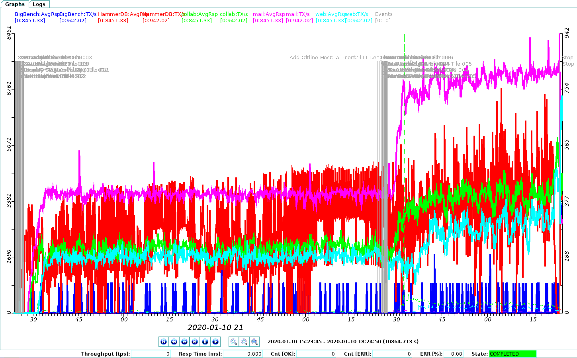Screen dimensions: 577x358
Task: Toggle the mail:AvgRsp legend entry
Action: [269, 14]
